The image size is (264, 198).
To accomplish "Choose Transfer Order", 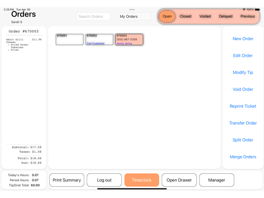I will [x=243, y=123].
